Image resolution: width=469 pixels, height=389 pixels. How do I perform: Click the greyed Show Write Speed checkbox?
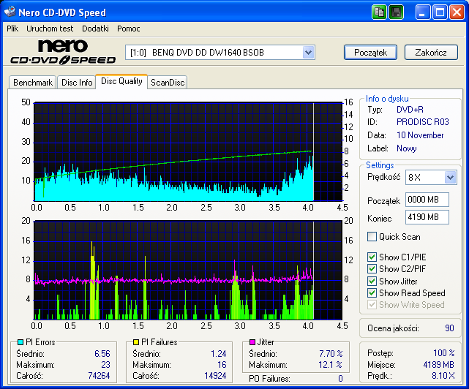pyautogui.click(x=372, y=305)
